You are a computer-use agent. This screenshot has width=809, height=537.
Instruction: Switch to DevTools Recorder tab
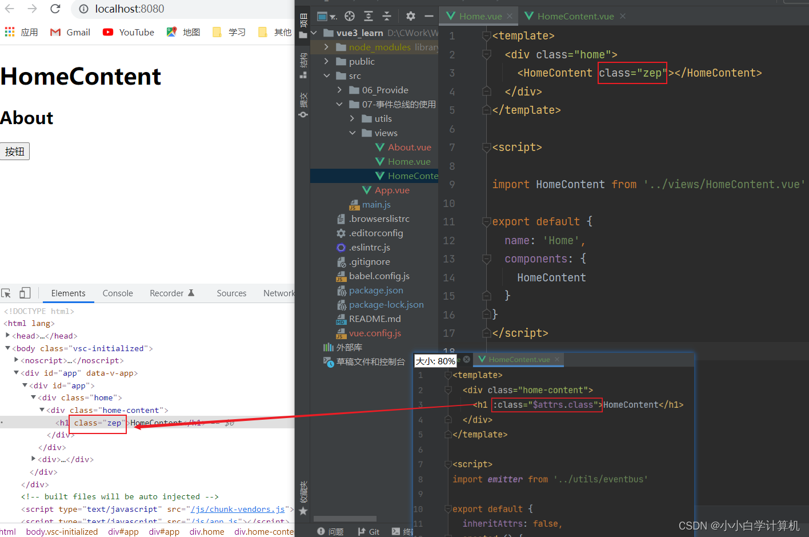click(x=172, y=293)
